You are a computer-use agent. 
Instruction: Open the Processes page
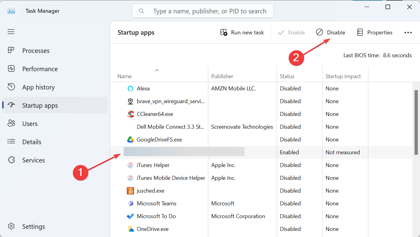(36, 51)
